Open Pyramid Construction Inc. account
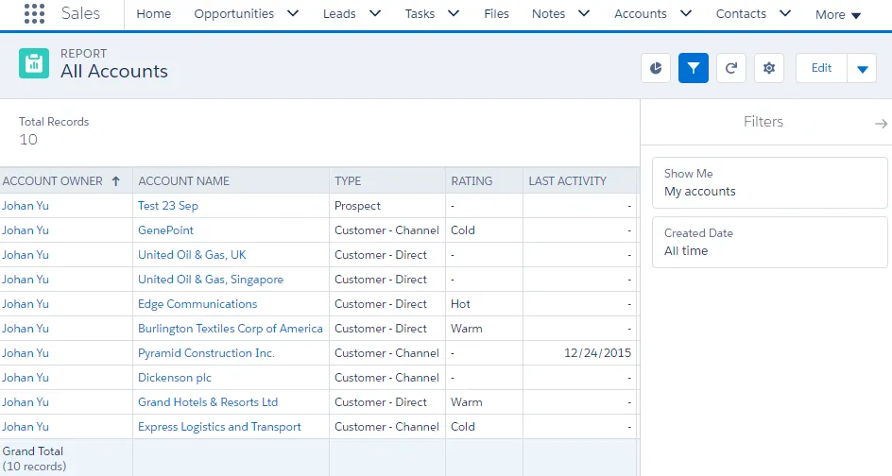892x476 pixels. point(206,353)
